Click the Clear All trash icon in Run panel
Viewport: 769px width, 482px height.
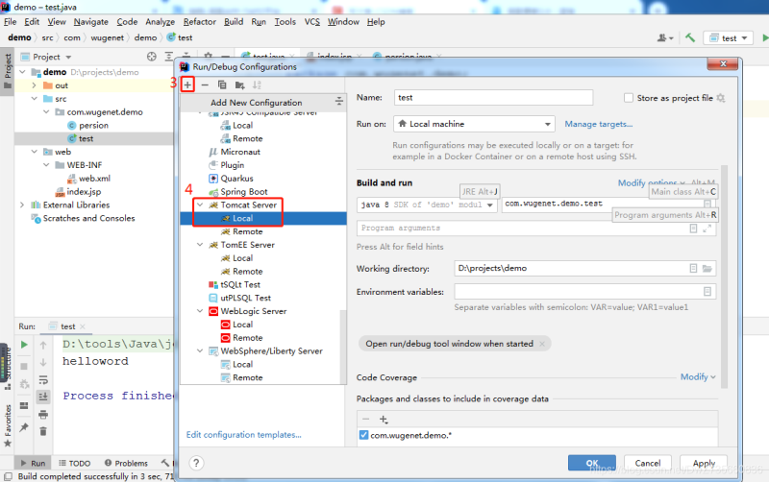pos(43,431)
